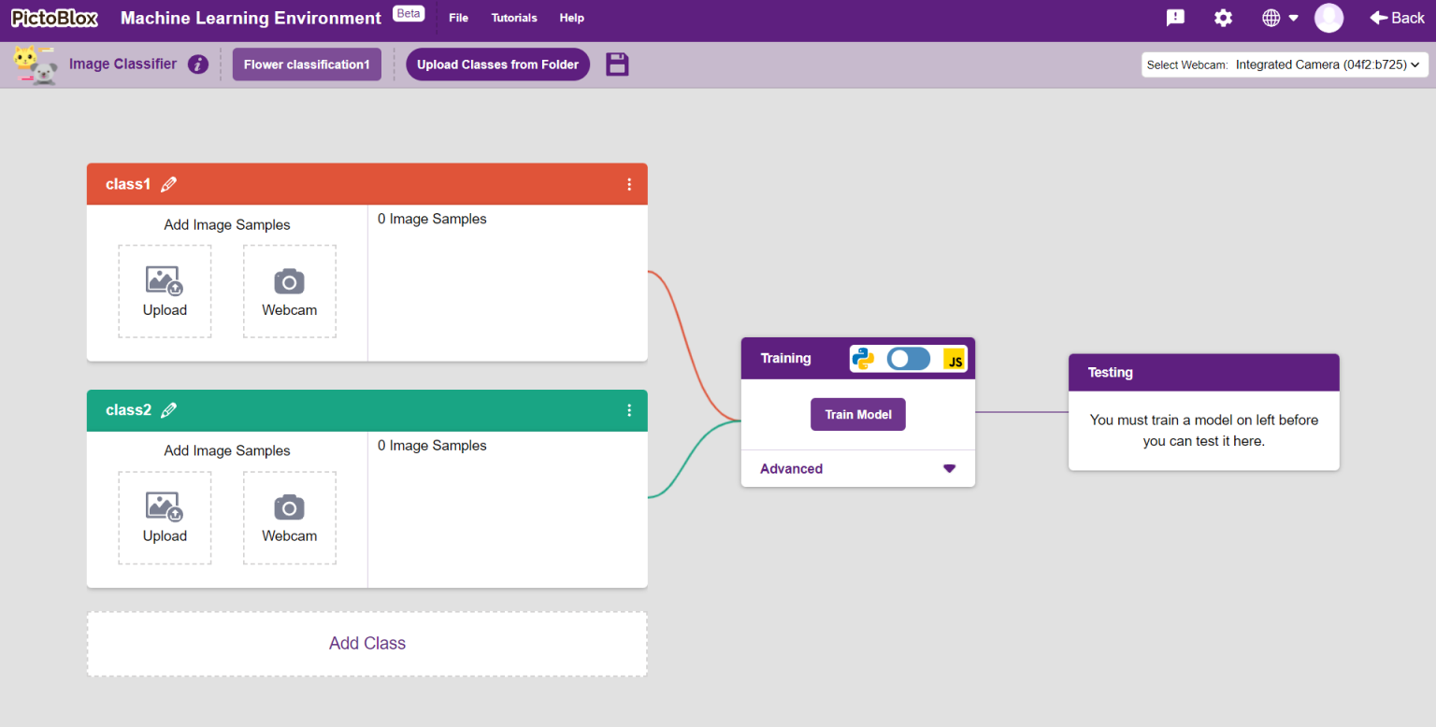Click the save project floppy disk icon
The height and width of the screenshot is (727, 1436).
(x=617, y=64)
